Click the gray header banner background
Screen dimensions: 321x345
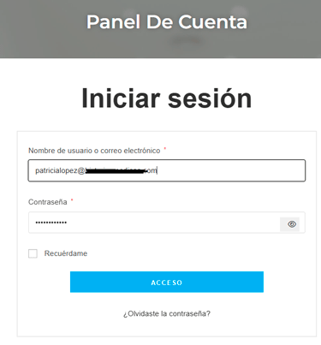[x=43, y=28]
